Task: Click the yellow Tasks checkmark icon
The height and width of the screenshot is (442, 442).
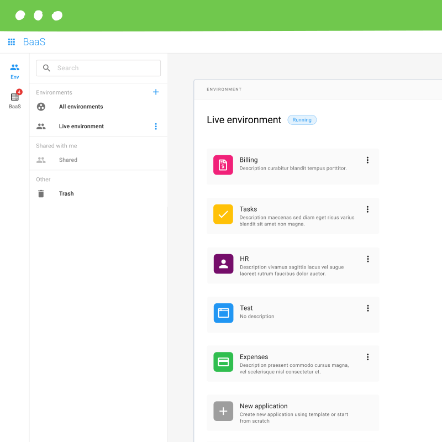Action: click(223, 214)
